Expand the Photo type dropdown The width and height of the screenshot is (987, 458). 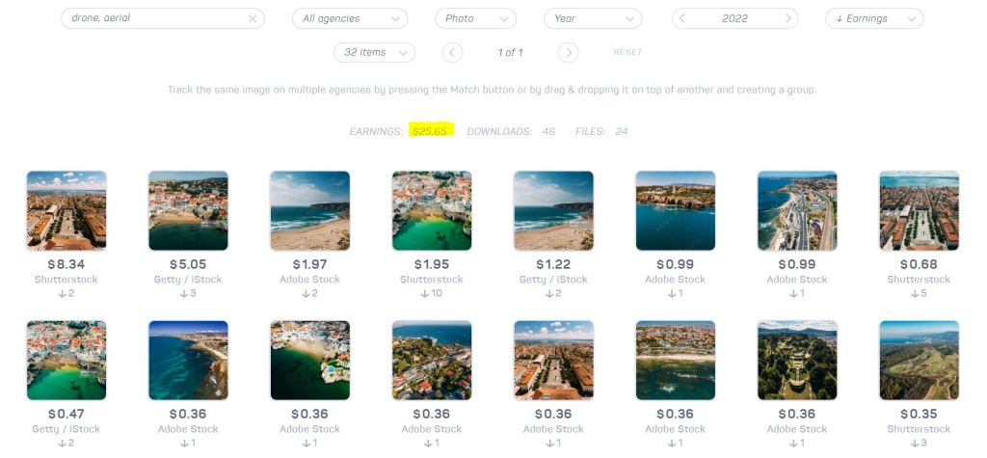[474, 18]
